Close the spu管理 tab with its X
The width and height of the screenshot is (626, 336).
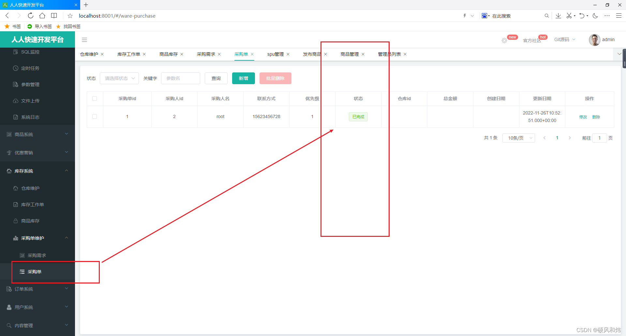pos(288,54)
